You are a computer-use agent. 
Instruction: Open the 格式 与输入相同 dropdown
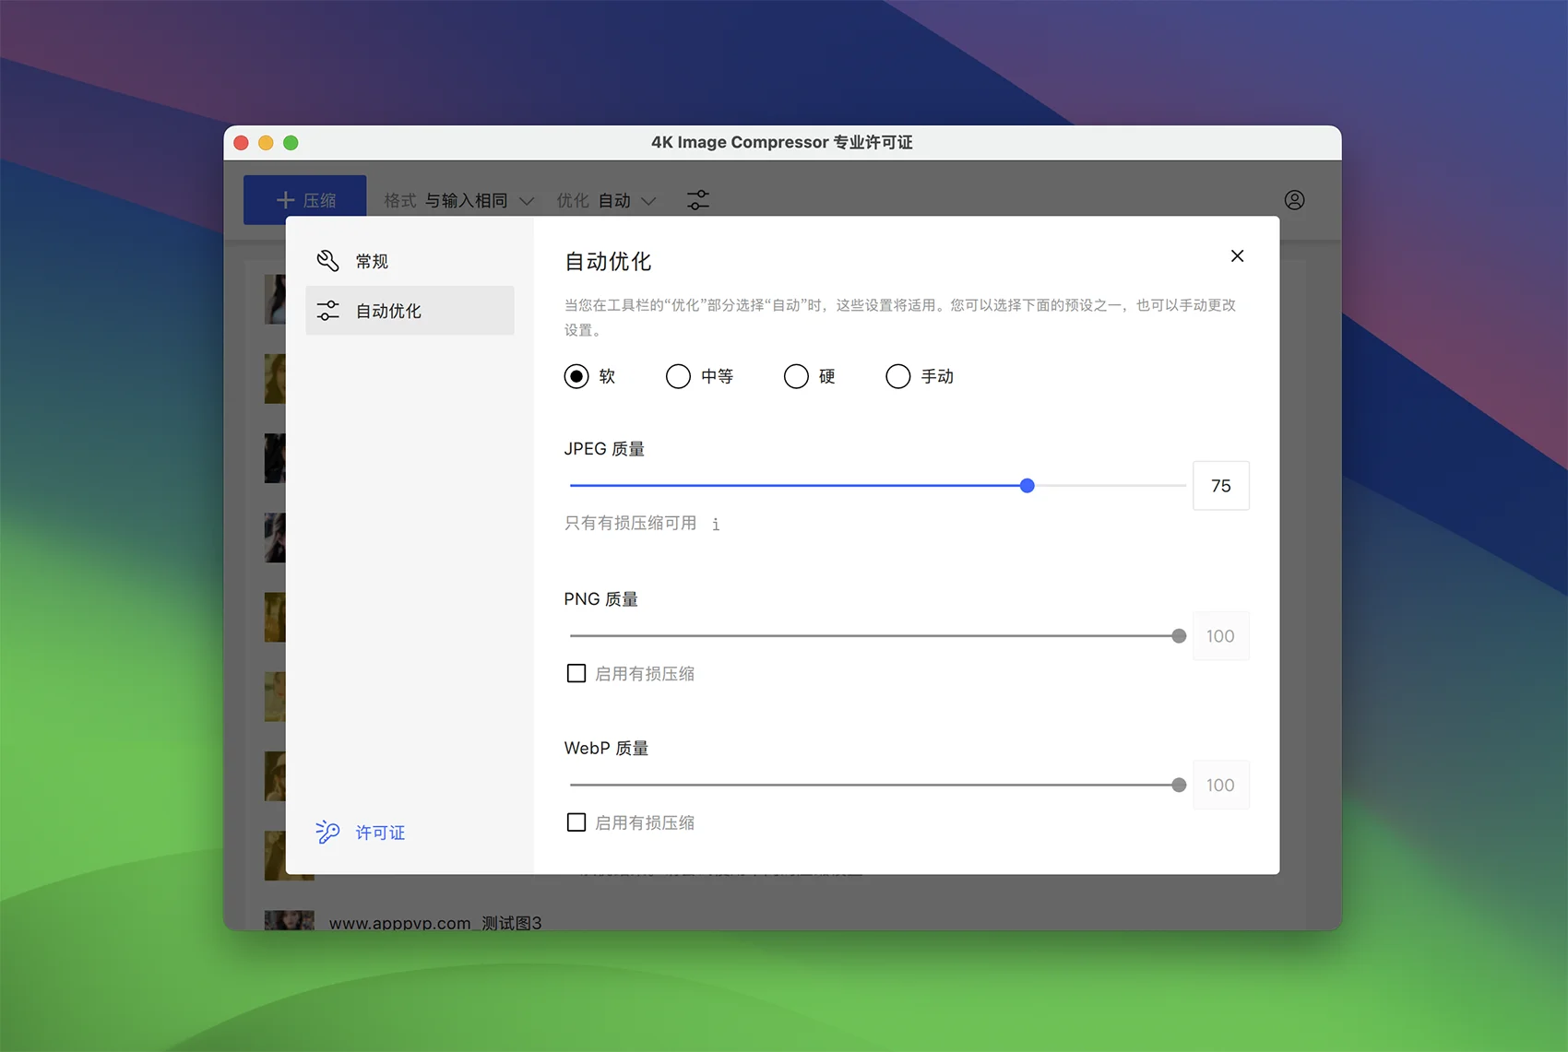click(x=459, y=200)
